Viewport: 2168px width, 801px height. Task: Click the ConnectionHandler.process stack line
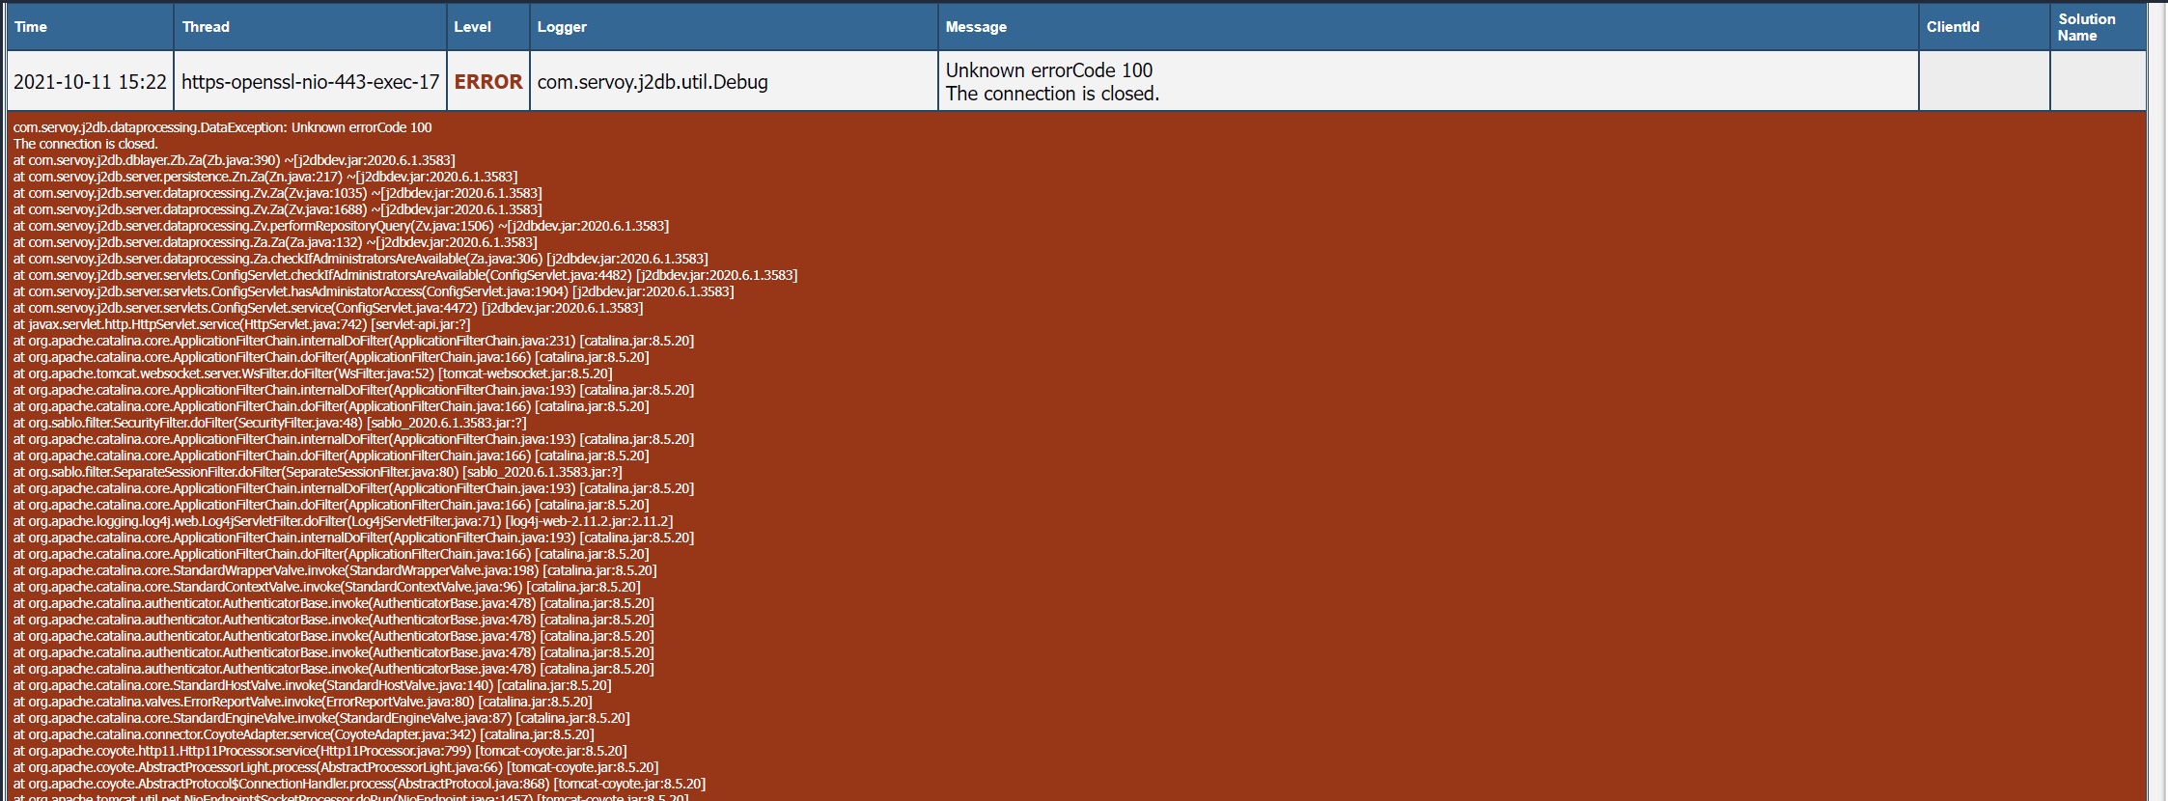[359, 784]
